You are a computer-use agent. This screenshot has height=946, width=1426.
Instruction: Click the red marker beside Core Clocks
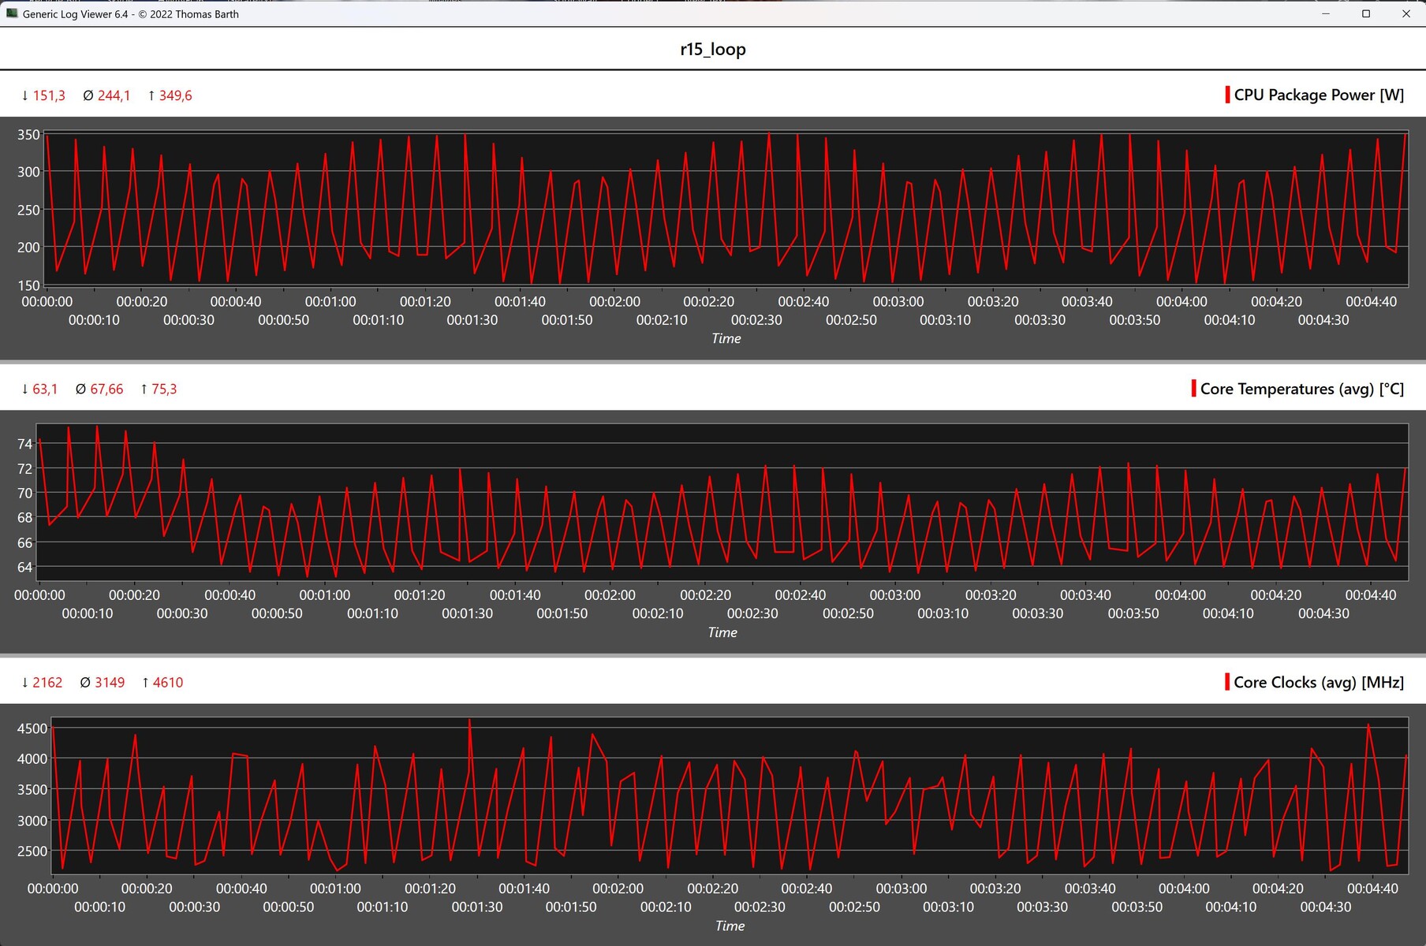point(1227,682)
